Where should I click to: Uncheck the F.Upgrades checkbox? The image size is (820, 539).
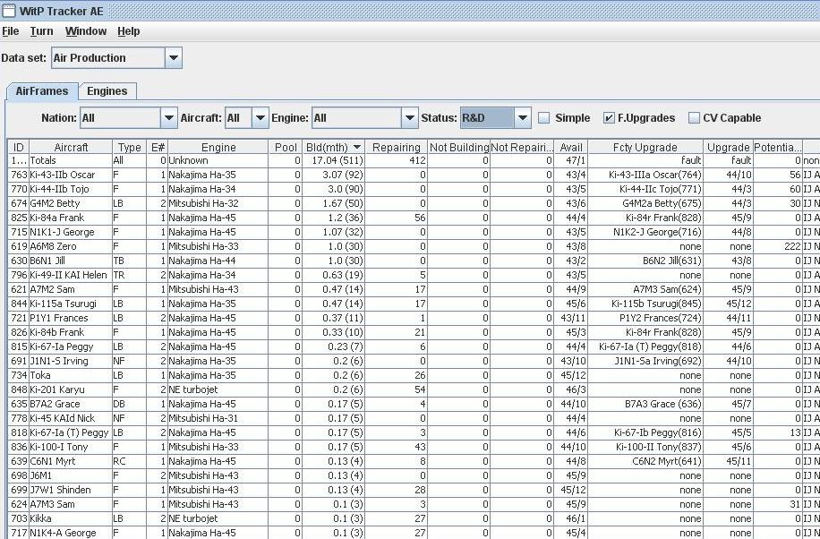pos(609,118)
